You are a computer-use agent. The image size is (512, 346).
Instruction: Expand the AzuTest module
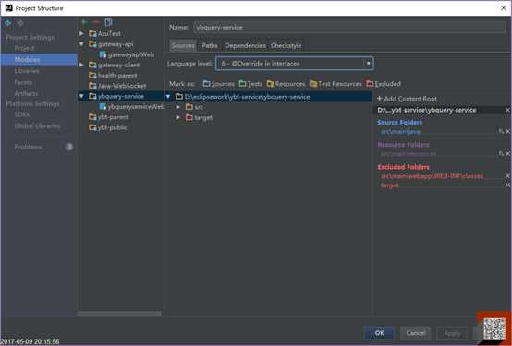[x=81, y=33]
